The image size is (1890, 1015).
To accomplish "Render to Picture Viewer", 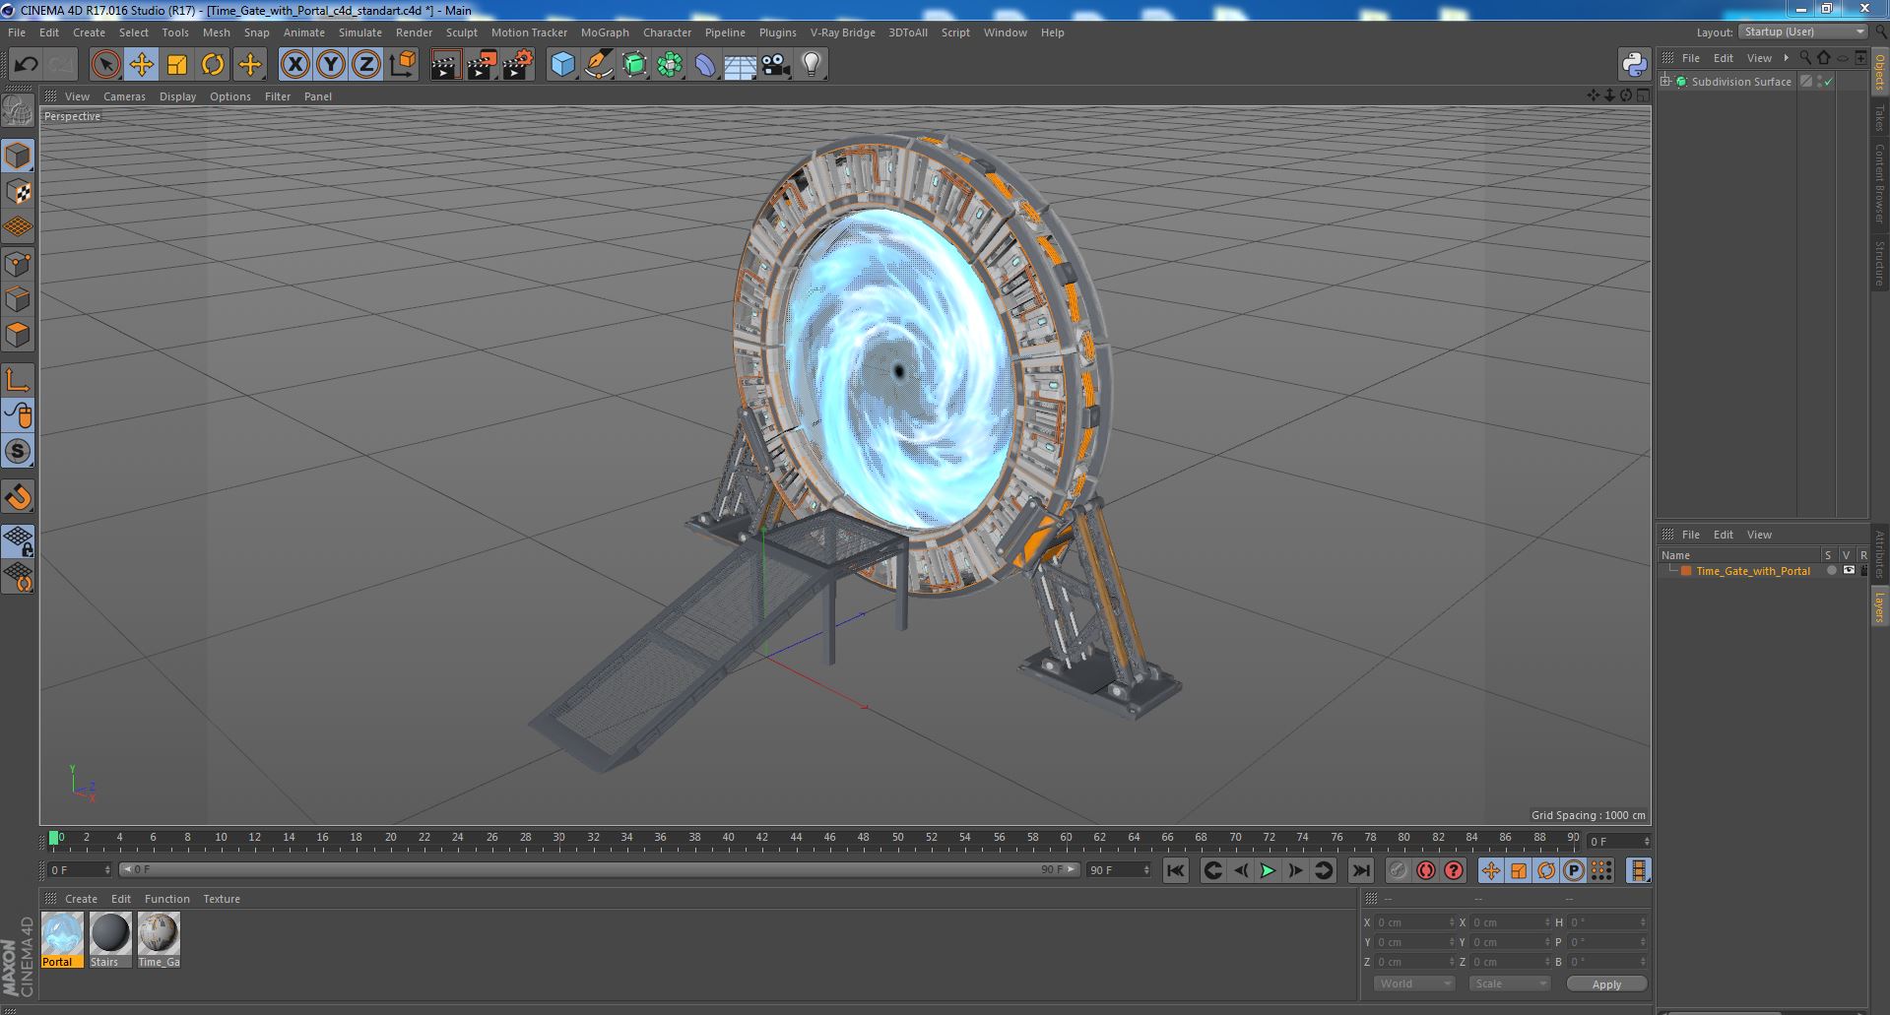I will [x=482, y=65].
